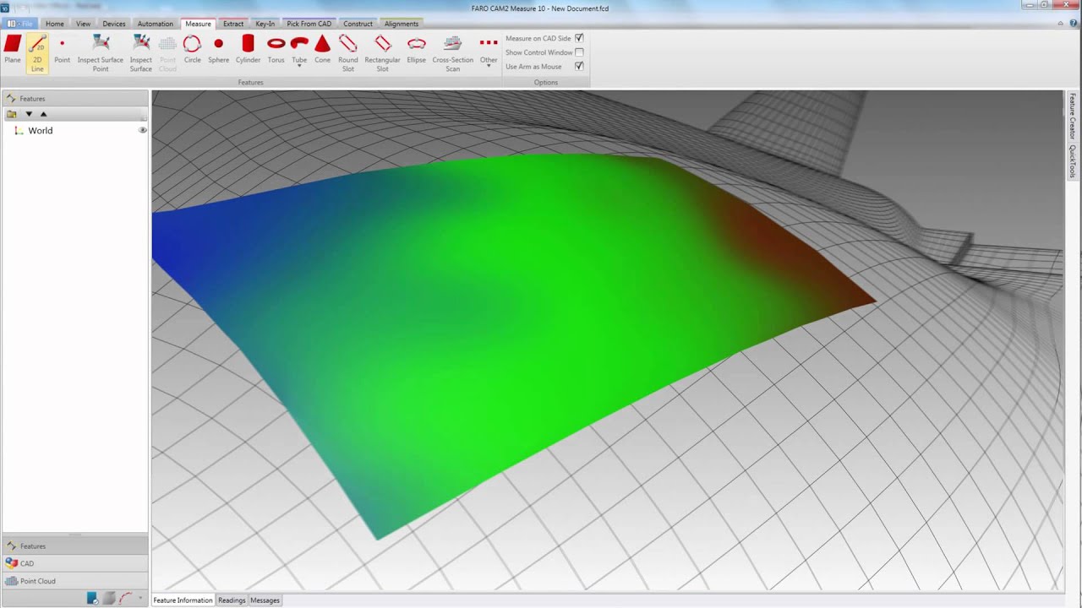Screen dimensions: 1082x608
Task: Uncheck Measure on CAD Side checkbox
Action: 579,38
